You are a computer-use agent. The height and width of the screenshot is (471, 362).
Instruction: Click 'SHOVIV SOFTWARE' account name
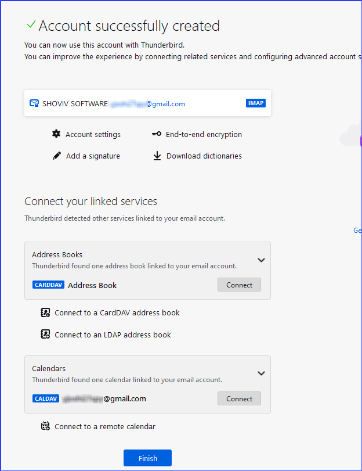pos(75,103)
